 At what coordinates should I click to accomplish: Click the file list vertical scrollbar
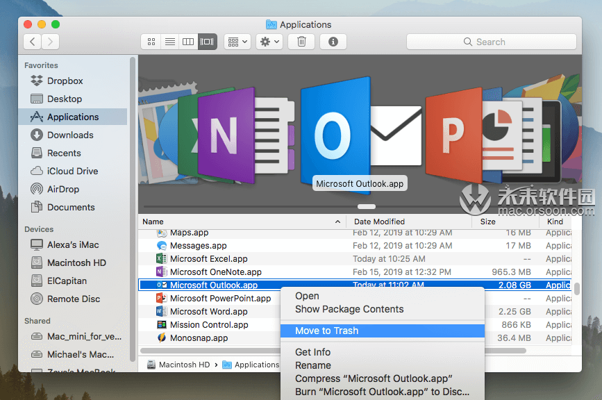tap(577, 289)
